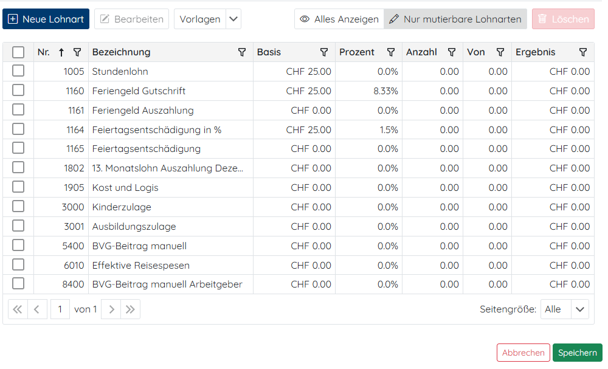608x369 pixels.
Task: Tick the checkbox for Stundenlohn row
Action: tap(18, 71)
